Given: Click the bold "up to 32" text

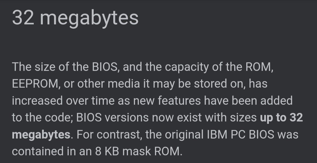Looking at the screenshot, I should pos(281,118).
